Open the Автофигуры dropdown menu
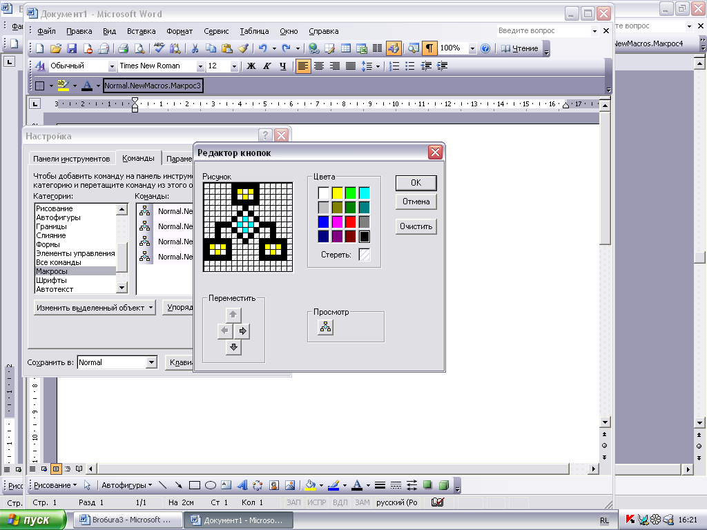 (x=127, y=485)
